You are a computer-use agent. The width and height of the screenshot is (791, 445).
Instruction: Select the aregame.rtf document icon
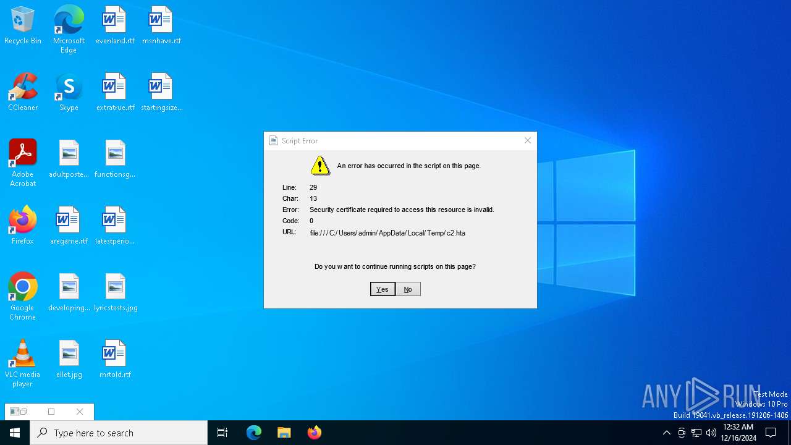pos(69,226)
